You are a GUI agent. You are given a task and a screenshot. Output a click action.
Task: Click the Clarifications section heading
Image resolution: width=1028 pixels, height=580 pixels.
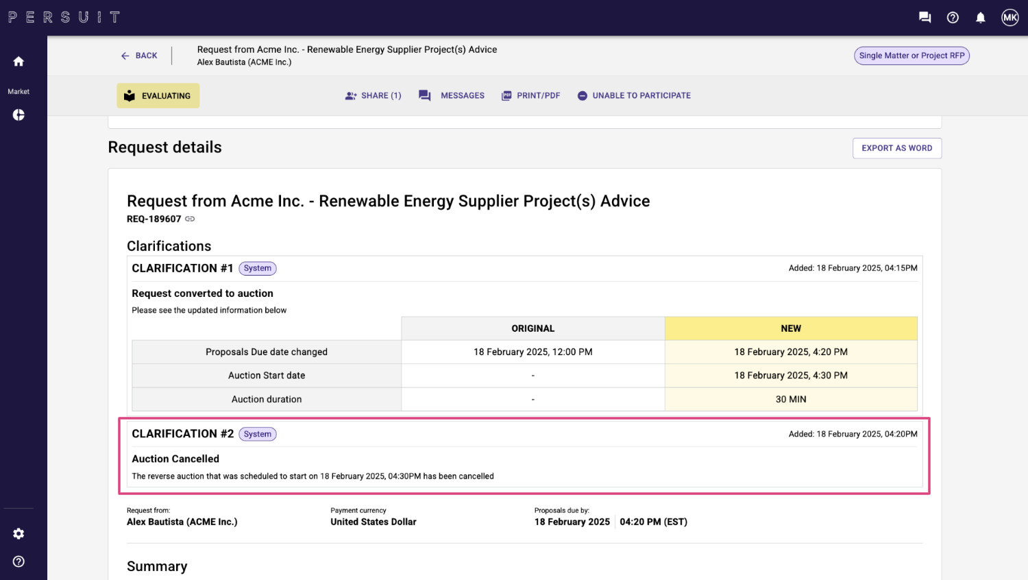(x=169, y=246)
